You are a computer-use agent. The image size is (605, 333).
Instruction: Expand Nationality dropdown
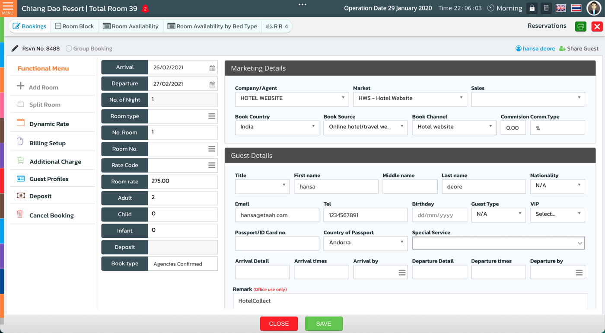[557, 186]
